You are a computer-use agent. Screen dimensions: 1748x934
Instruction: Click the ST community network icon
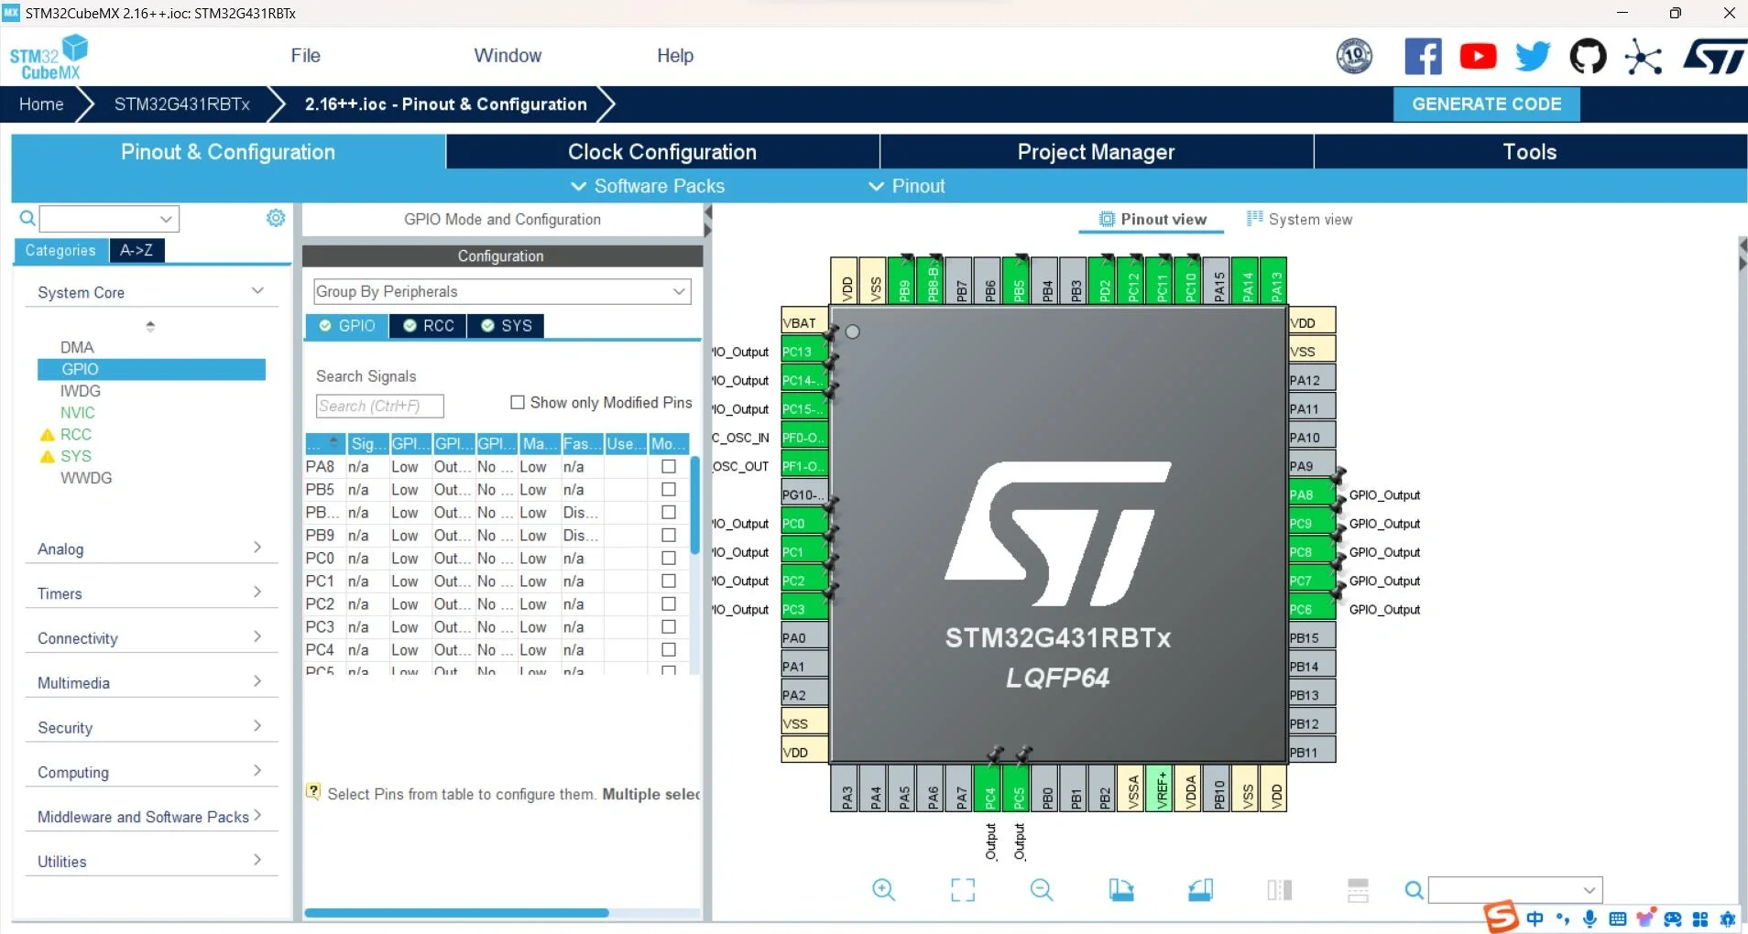1644,58
